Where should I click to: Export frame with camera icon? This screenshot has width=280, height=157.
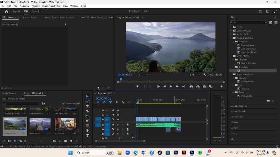coord(204,86)
